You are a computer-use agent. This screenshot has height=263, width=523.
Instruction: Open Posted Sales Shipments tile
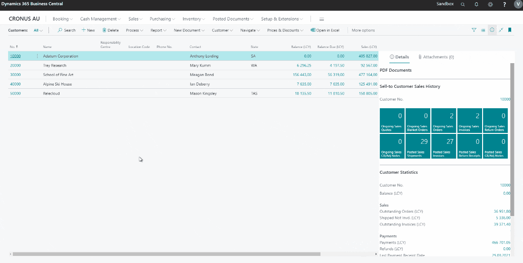(x=417, y=146)
